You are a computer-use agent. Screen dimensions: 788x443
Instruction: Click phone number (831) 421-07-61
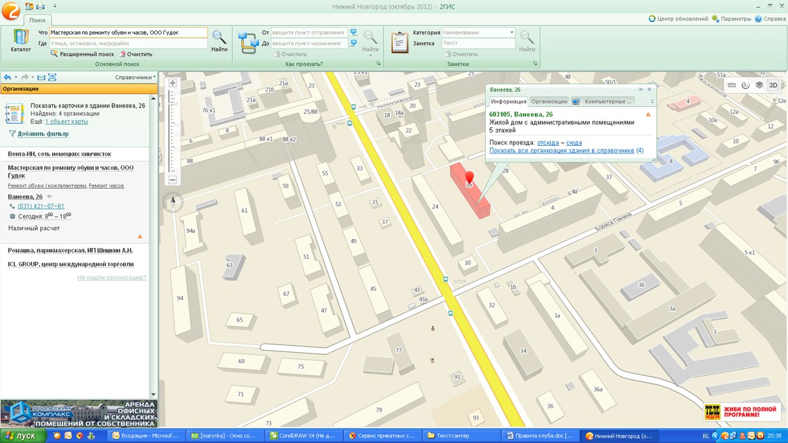point(41,206)
